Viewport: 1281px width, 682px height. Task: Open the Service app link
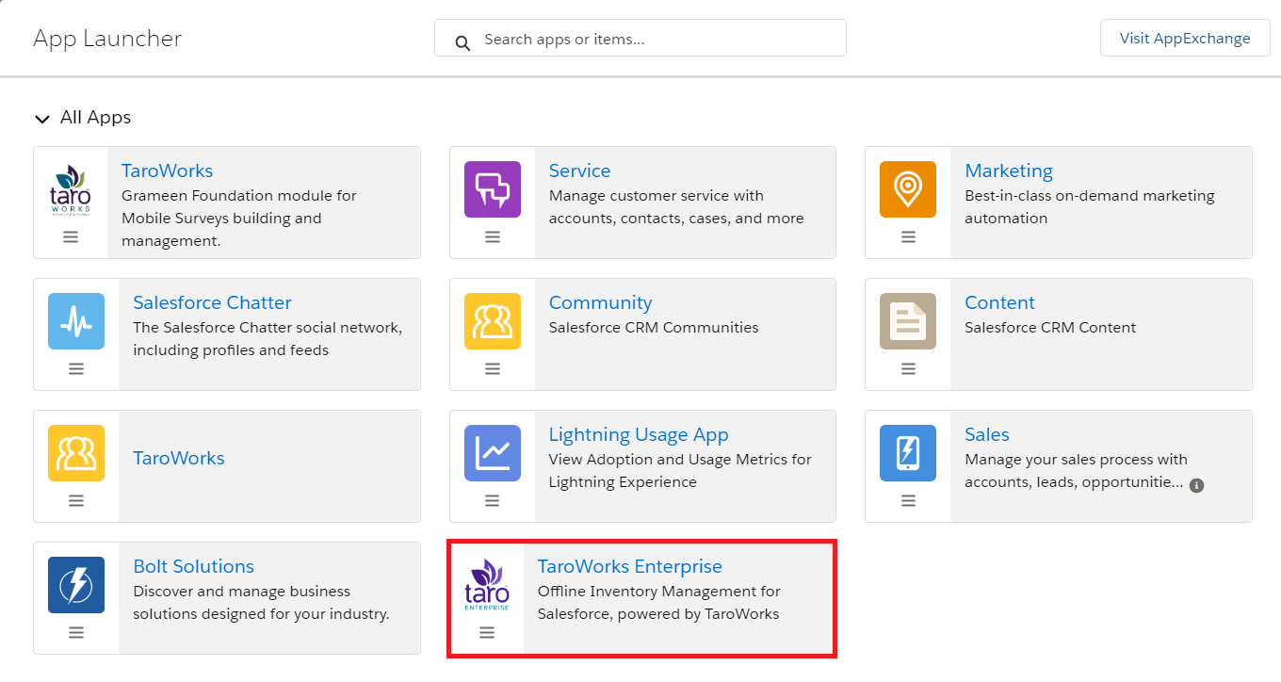[x=579, y=170]
